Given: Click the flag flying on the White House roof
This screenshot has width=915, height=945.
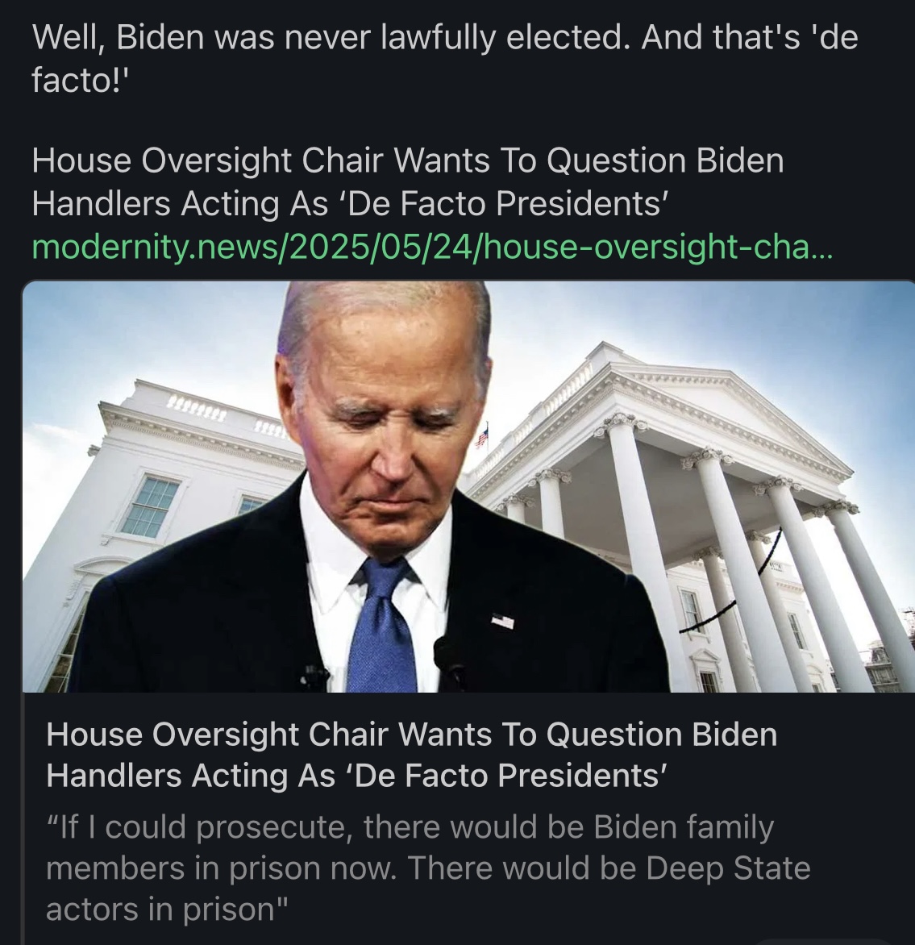Looking at the screenshot, I should tap(482, 435).
